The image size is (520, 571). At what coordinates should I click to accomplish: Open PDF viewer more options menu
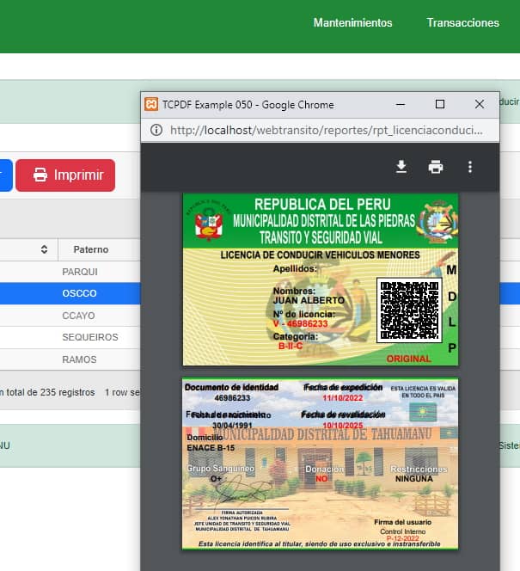coord(469,167)
